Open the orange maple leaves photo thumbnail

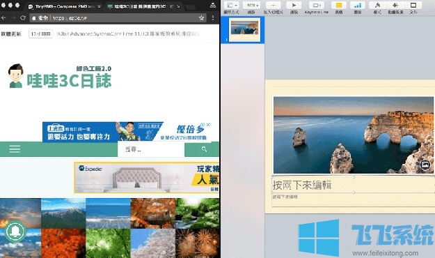(63, 243)
